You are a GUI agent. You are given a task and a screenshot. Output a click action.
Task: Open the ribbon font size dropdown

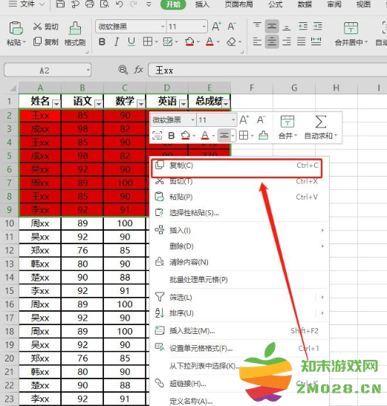204,27
